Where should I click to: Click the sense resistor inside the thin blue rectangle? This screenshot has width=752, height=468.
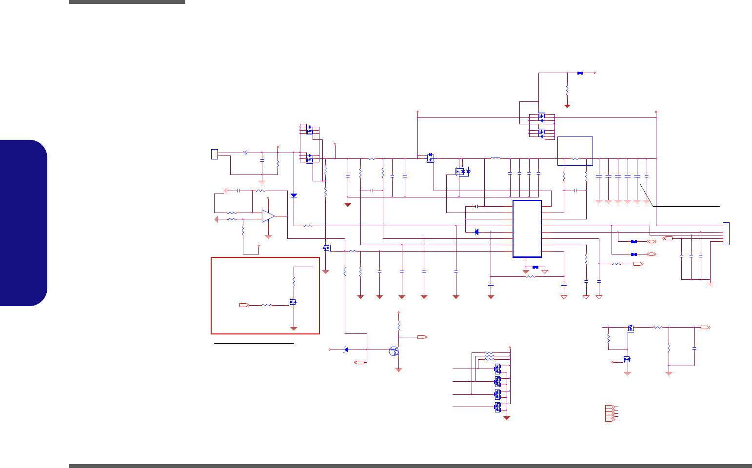tap(575, 158)
